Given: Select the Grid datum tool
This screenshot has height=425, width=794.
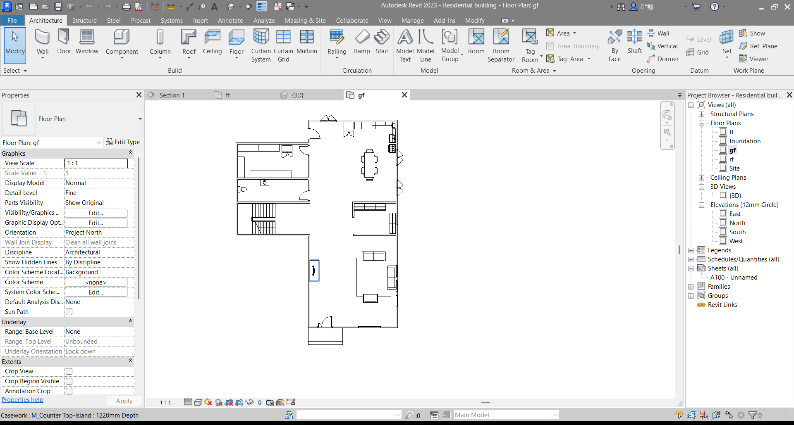Looking at the screenshot, I should click(697, 52).
